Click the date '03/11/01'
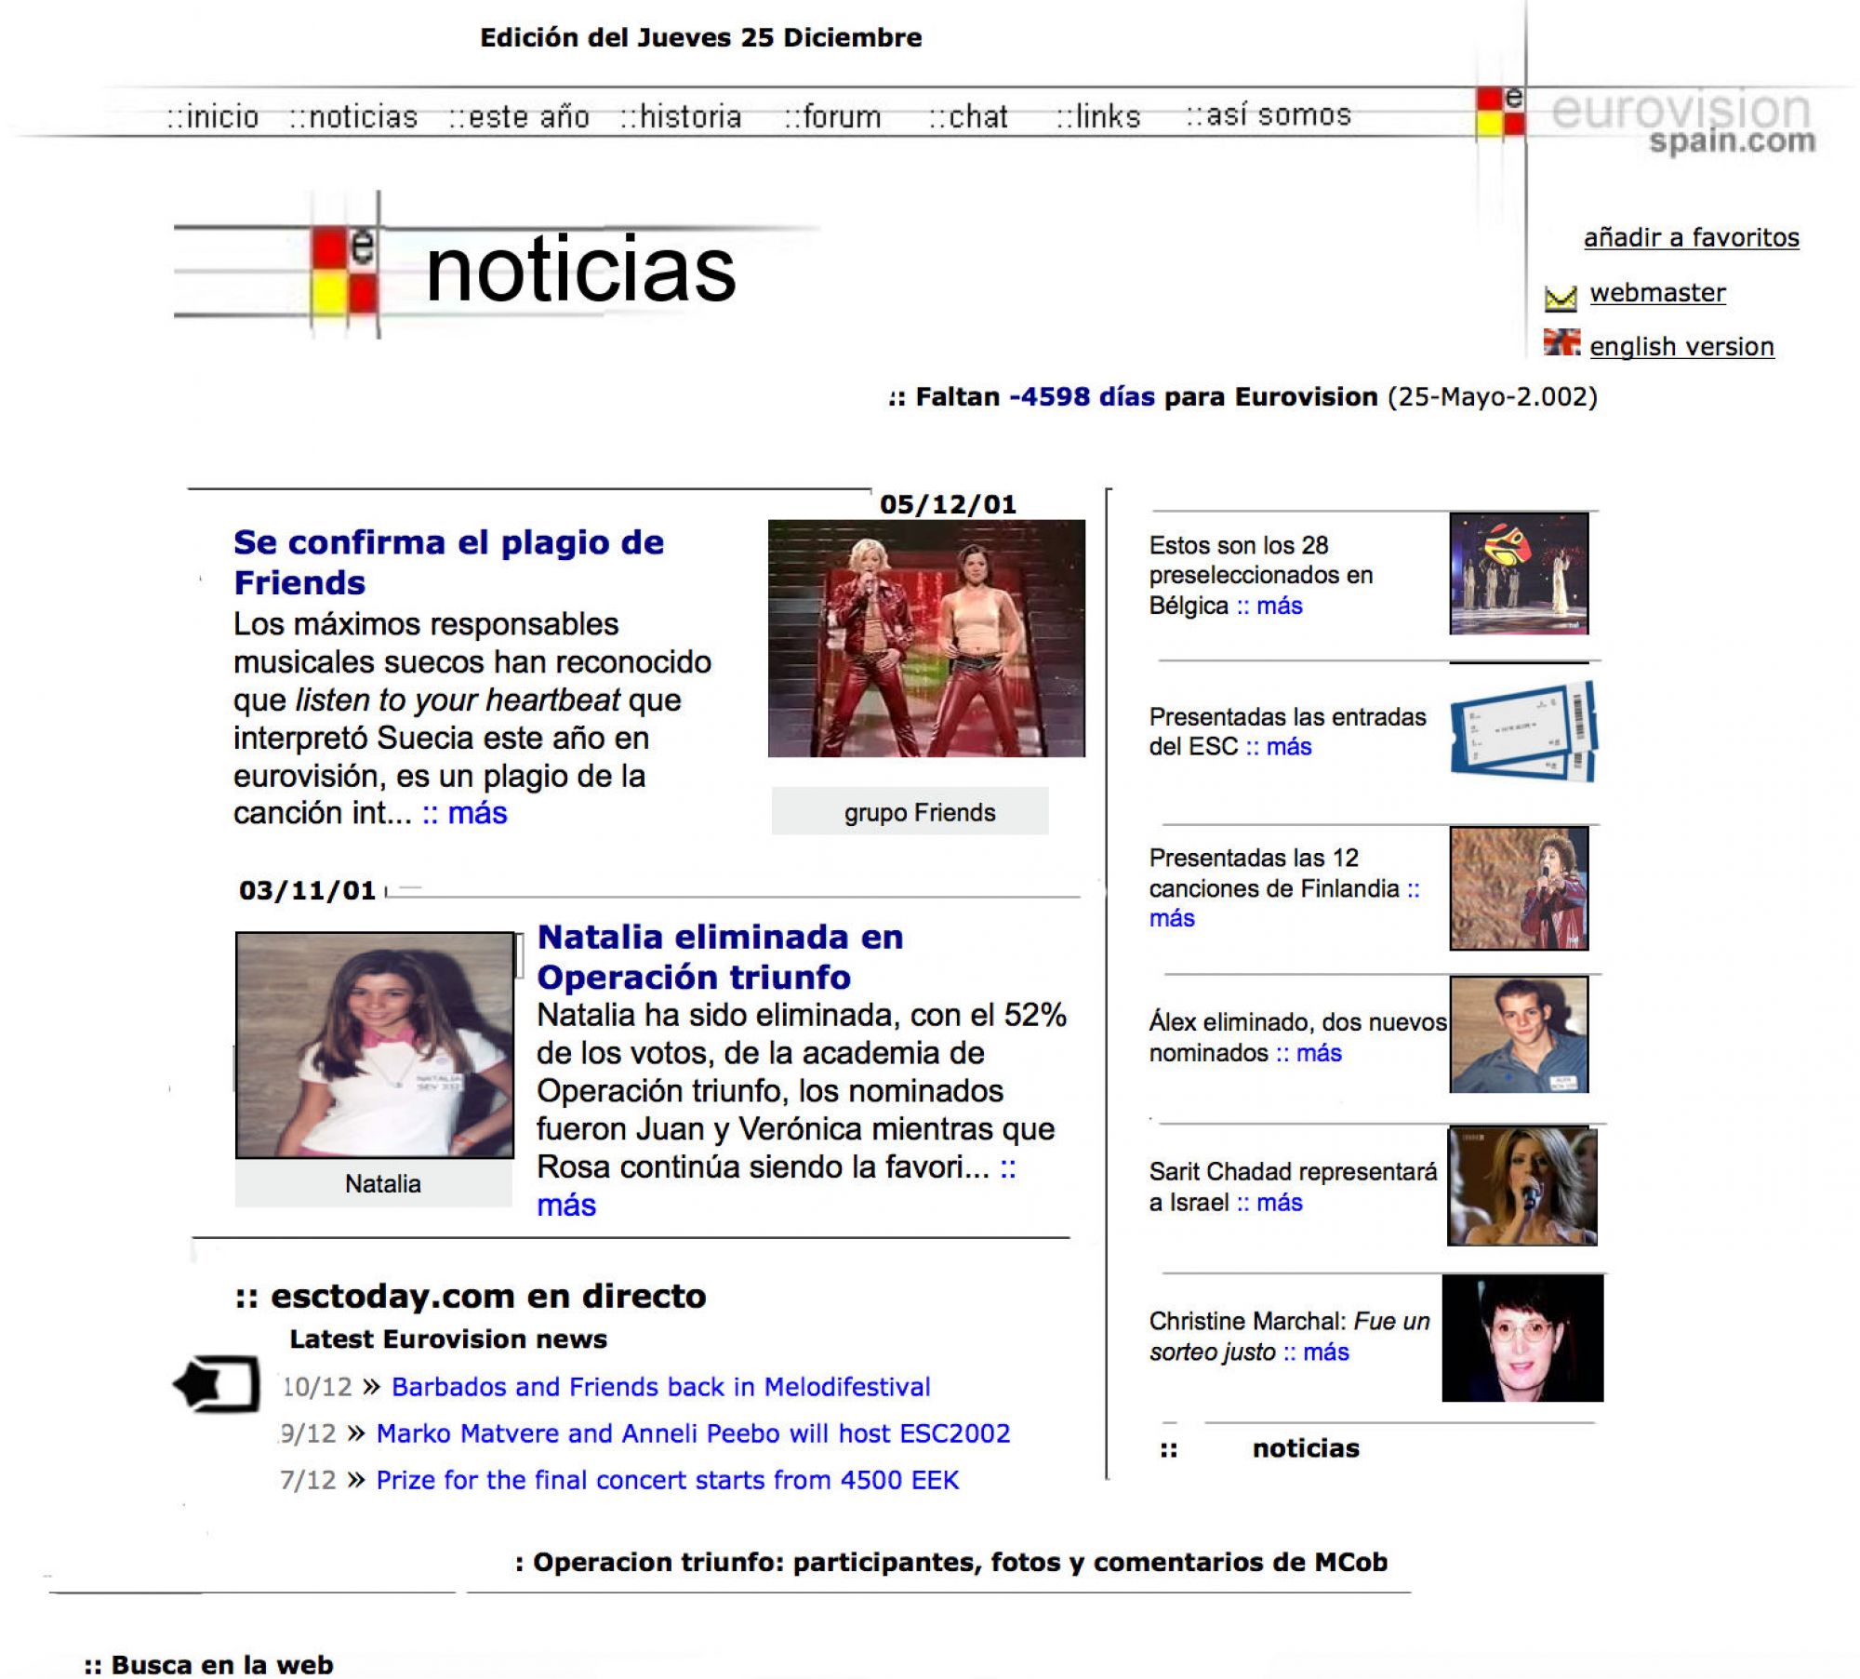 tap(307, 891)
